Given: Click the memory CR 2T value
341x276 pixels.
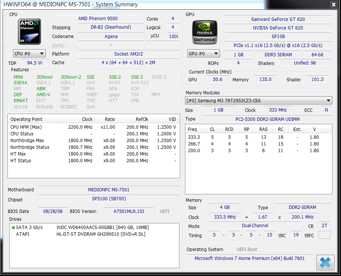Looking at the screenshot, I should click(x=325, y=226).
